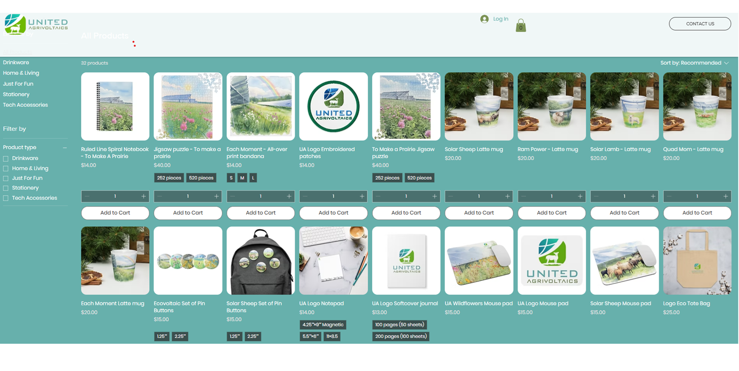Viewport: 739px width, 371px height.
Task: Click the quantity field for Ram Power mug
Action: tap(552, 196)
